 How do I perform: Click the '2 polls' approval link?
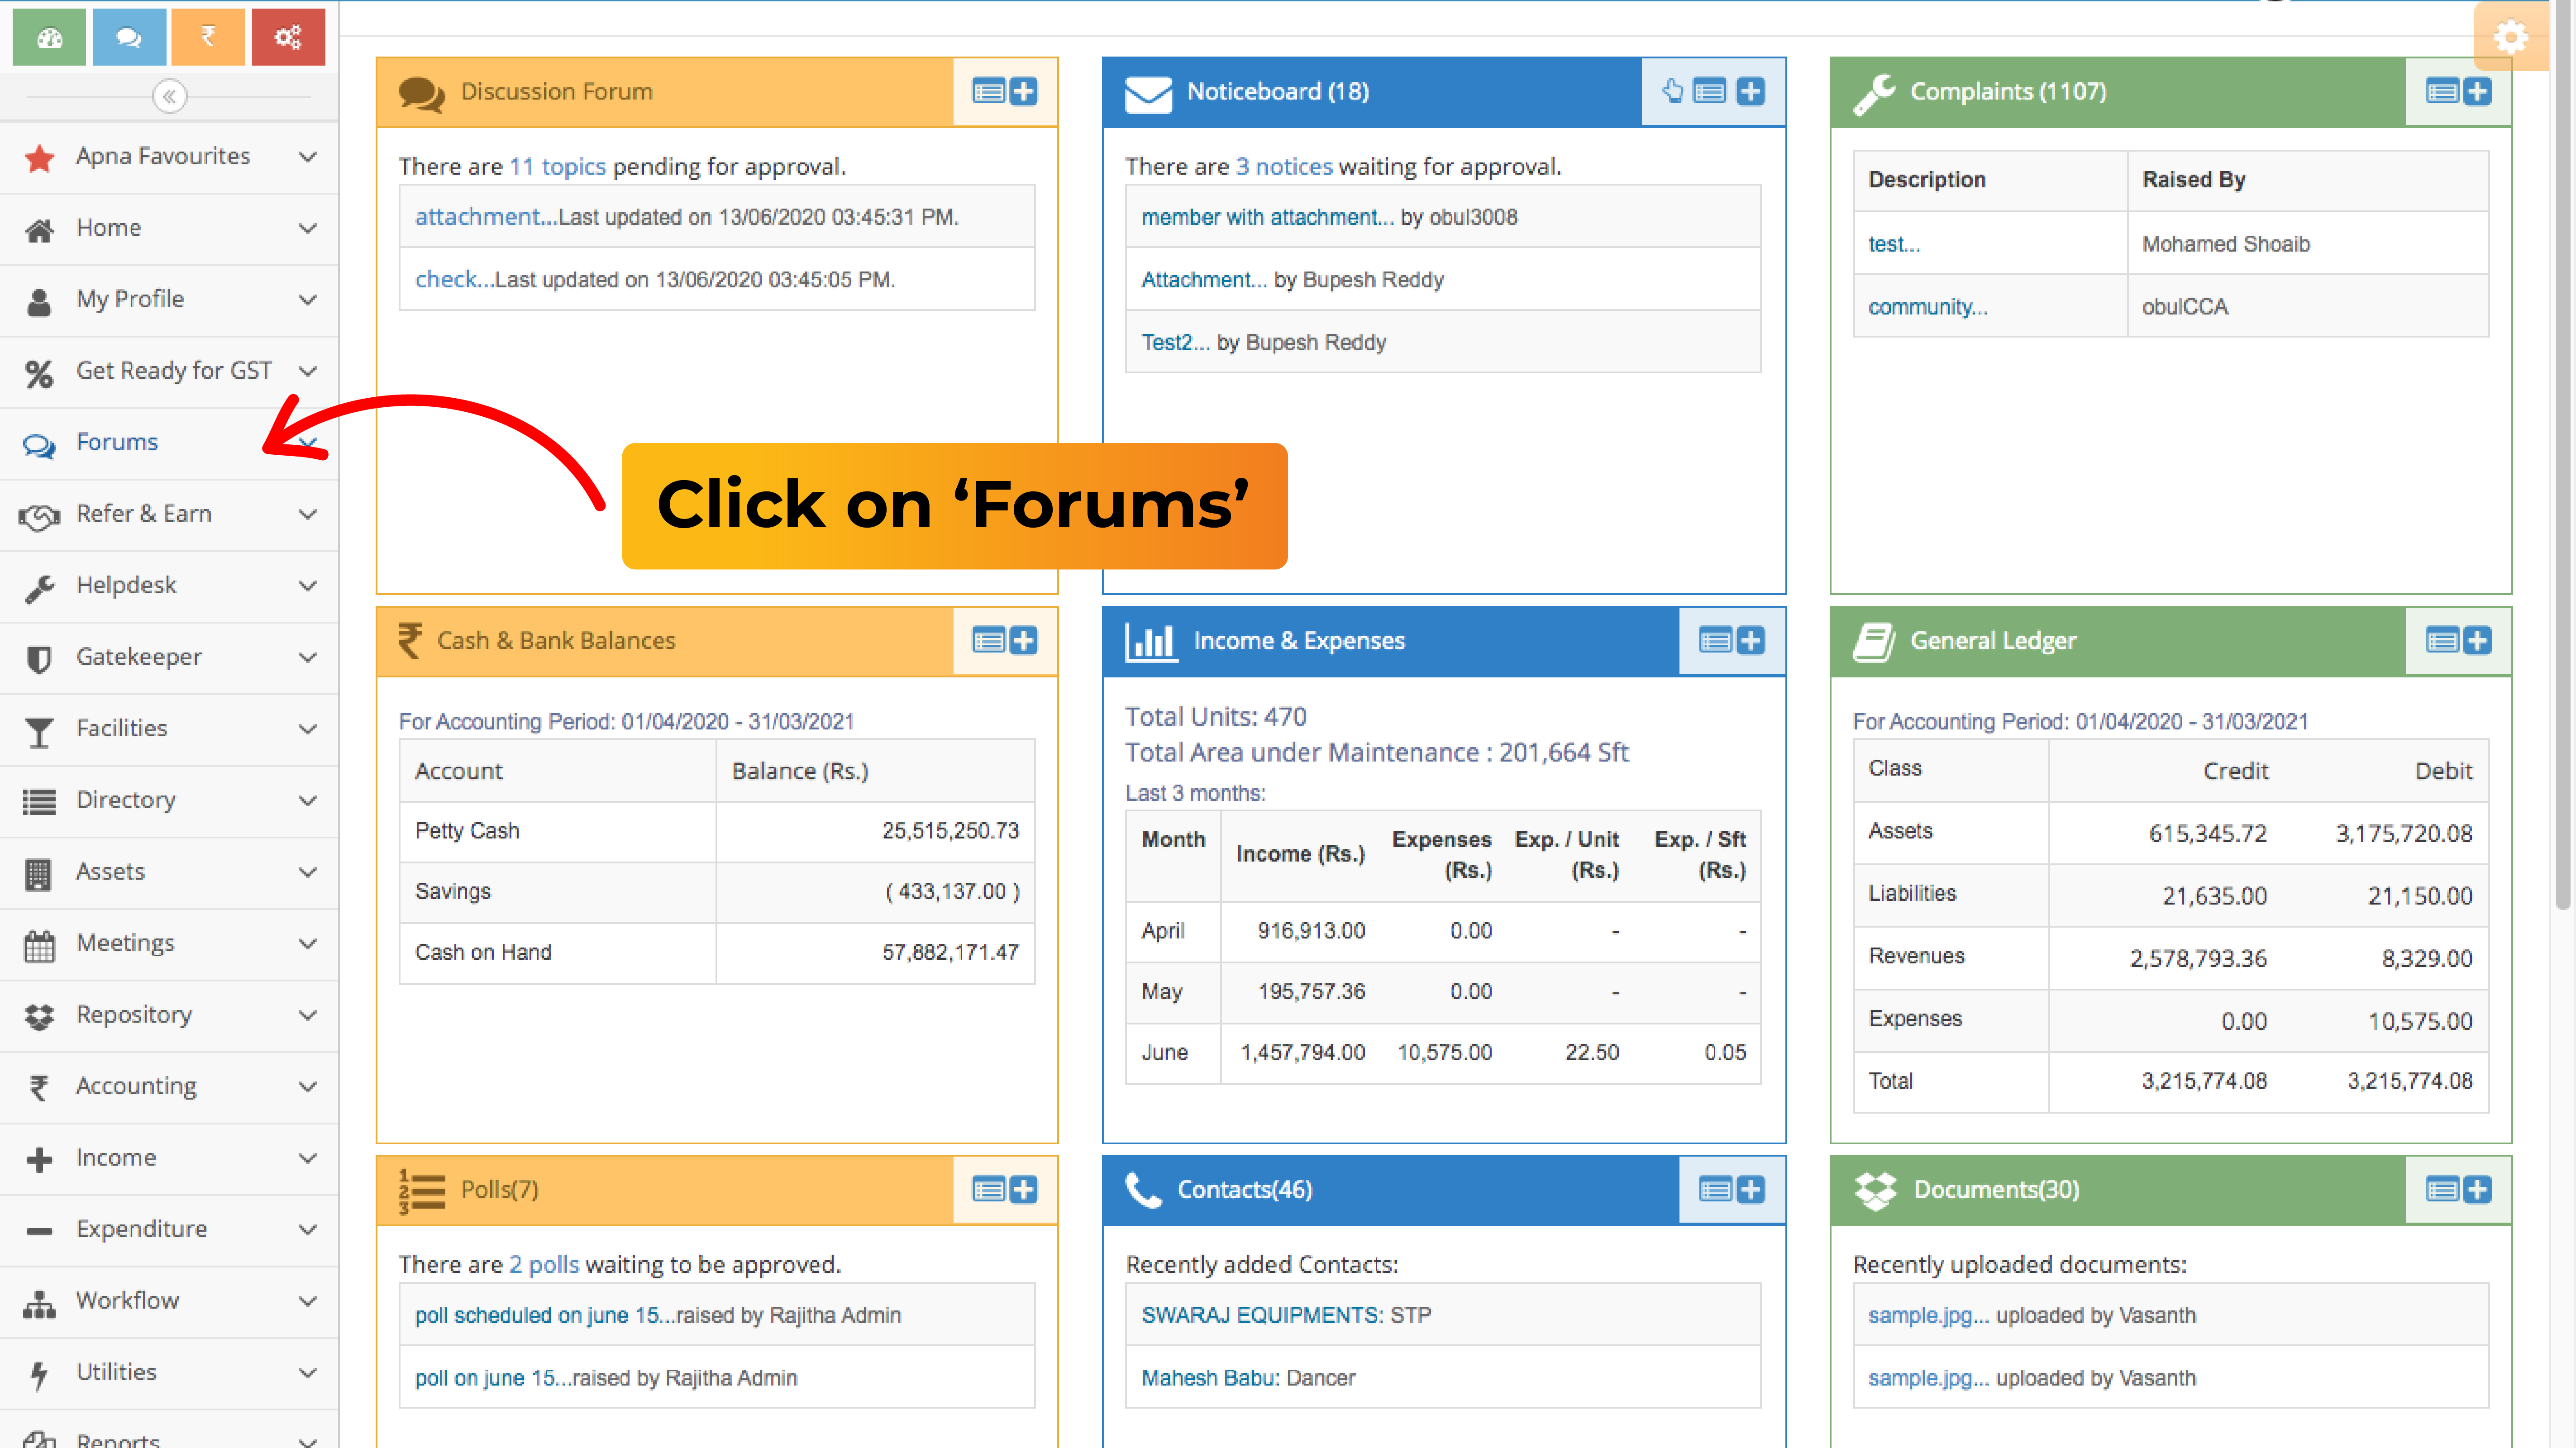[544, 1265]
